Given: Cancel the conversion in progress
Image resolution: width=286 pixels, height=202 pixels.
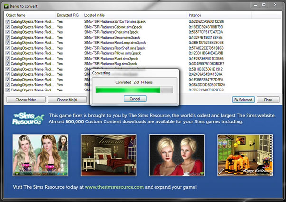Looking at the screenshot, I should click(x=135, y=98).
